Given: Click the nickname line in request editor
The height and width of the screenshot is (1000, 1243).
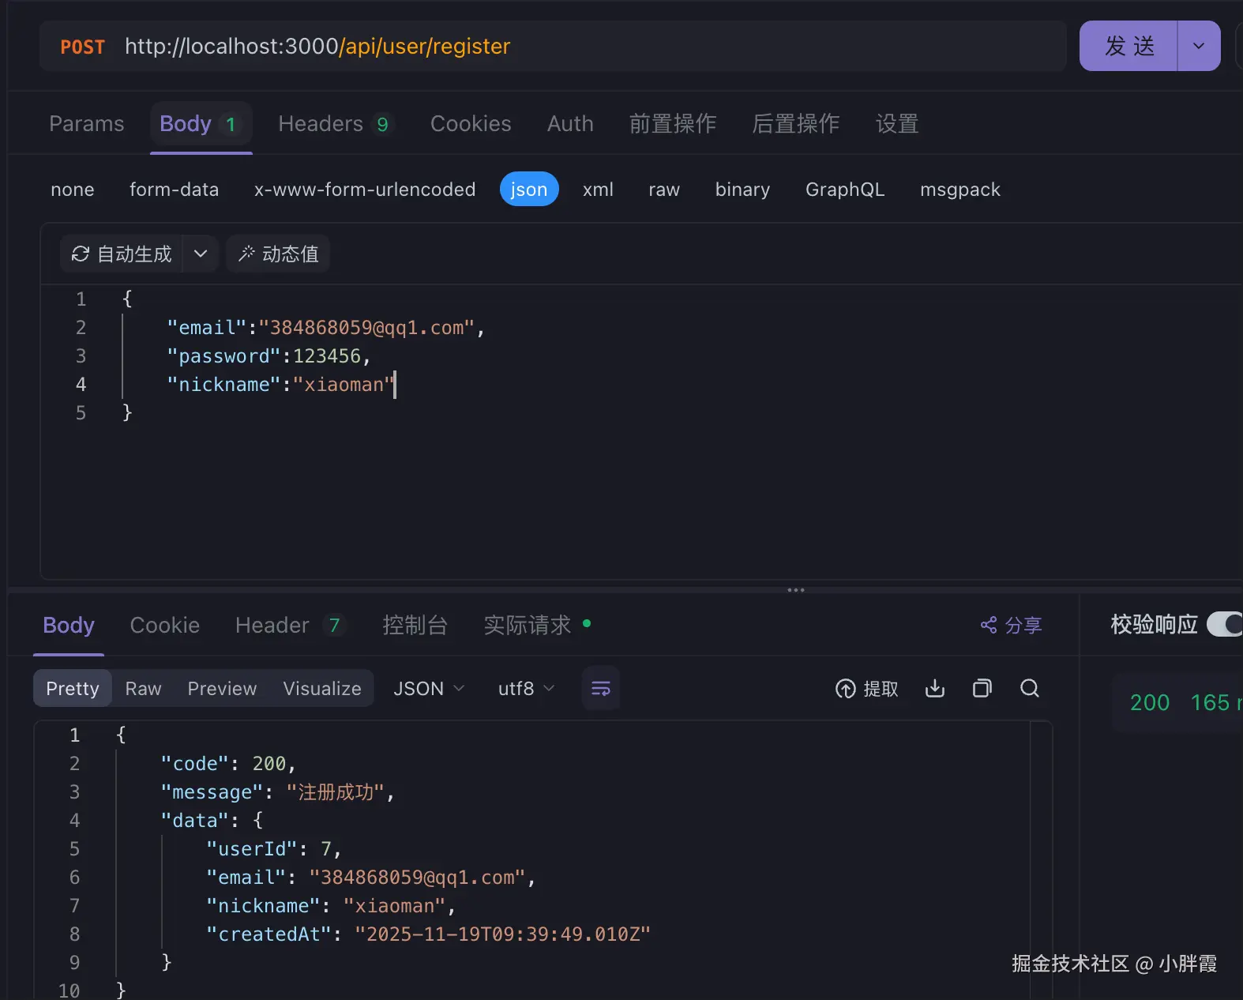Looking at the screenshot, I should coord(280,385).
